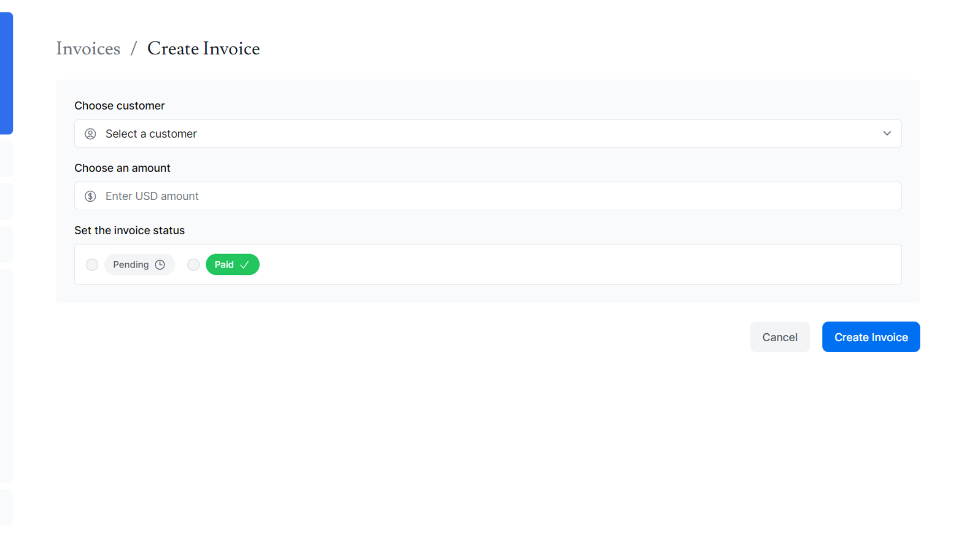Click the blue sidebar accent bar
The image size is (957, 538).
[6, 72]
